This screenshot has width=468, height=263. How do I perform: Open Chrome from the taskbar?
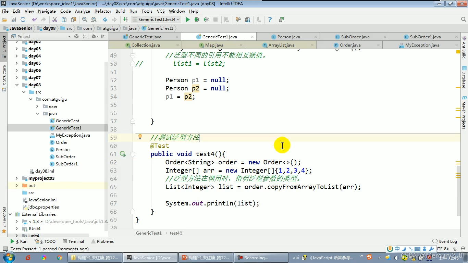(x=59, y=258)
